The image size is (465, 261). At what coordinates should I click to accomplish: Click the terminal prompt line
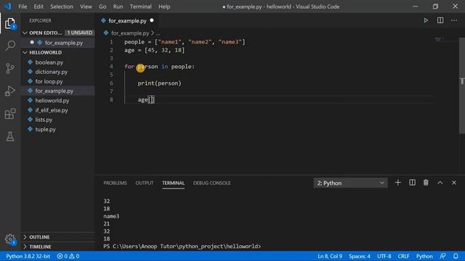coord(182,246)
